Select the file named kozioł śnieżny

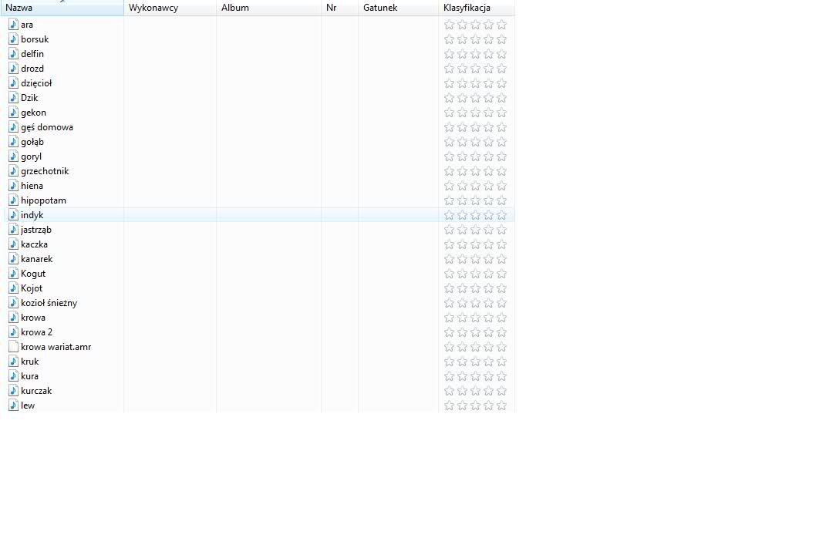pos(49,303)
